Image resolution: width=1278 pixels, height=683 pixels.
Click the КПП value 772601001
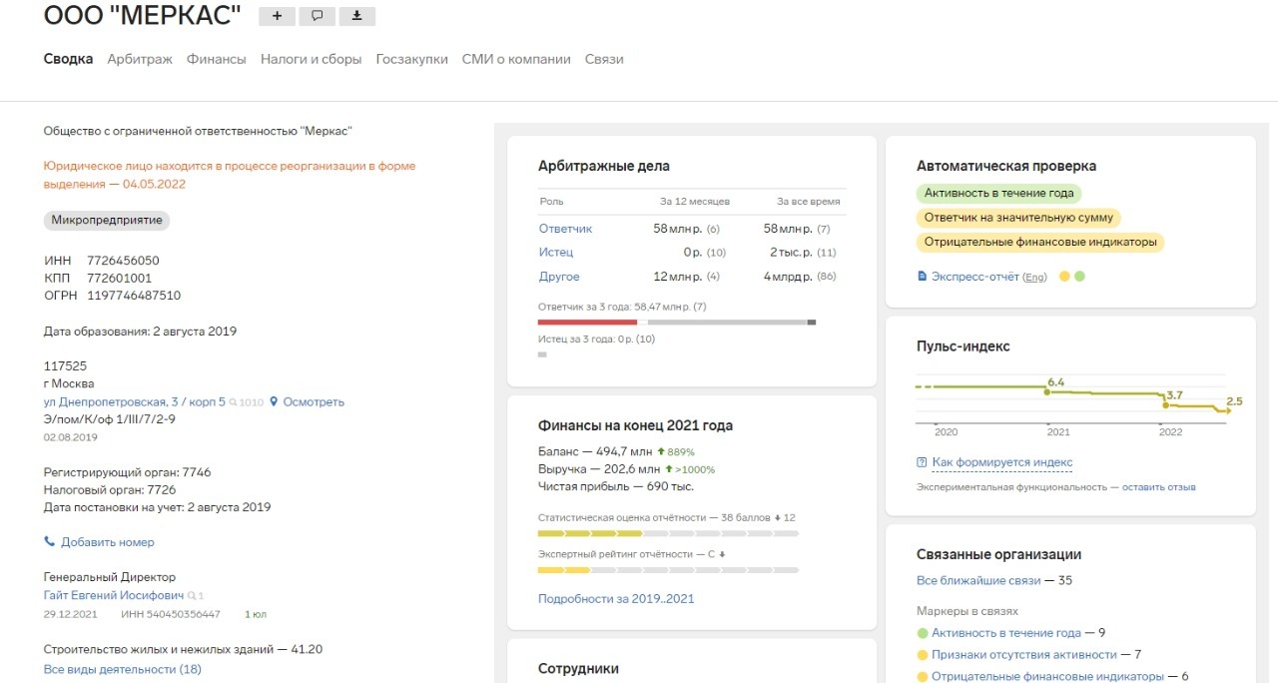[x=120, y=279]
